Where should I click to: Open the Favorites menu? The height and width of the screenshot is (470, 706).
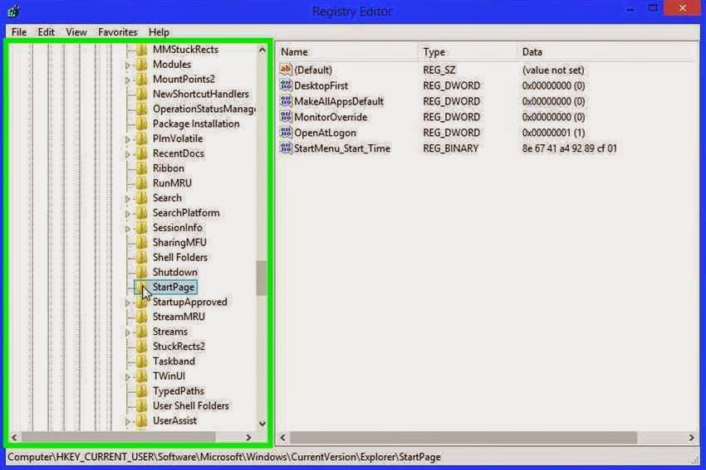[x=117, y=32]
